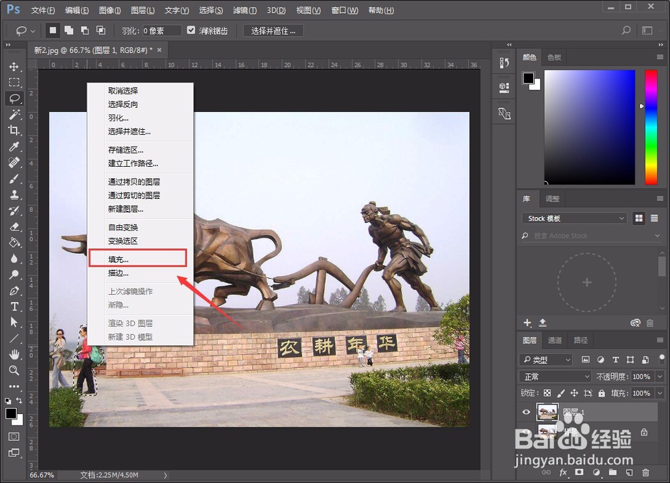
Task: Select the Paint Bucket tool
Action: coord(14,243)
